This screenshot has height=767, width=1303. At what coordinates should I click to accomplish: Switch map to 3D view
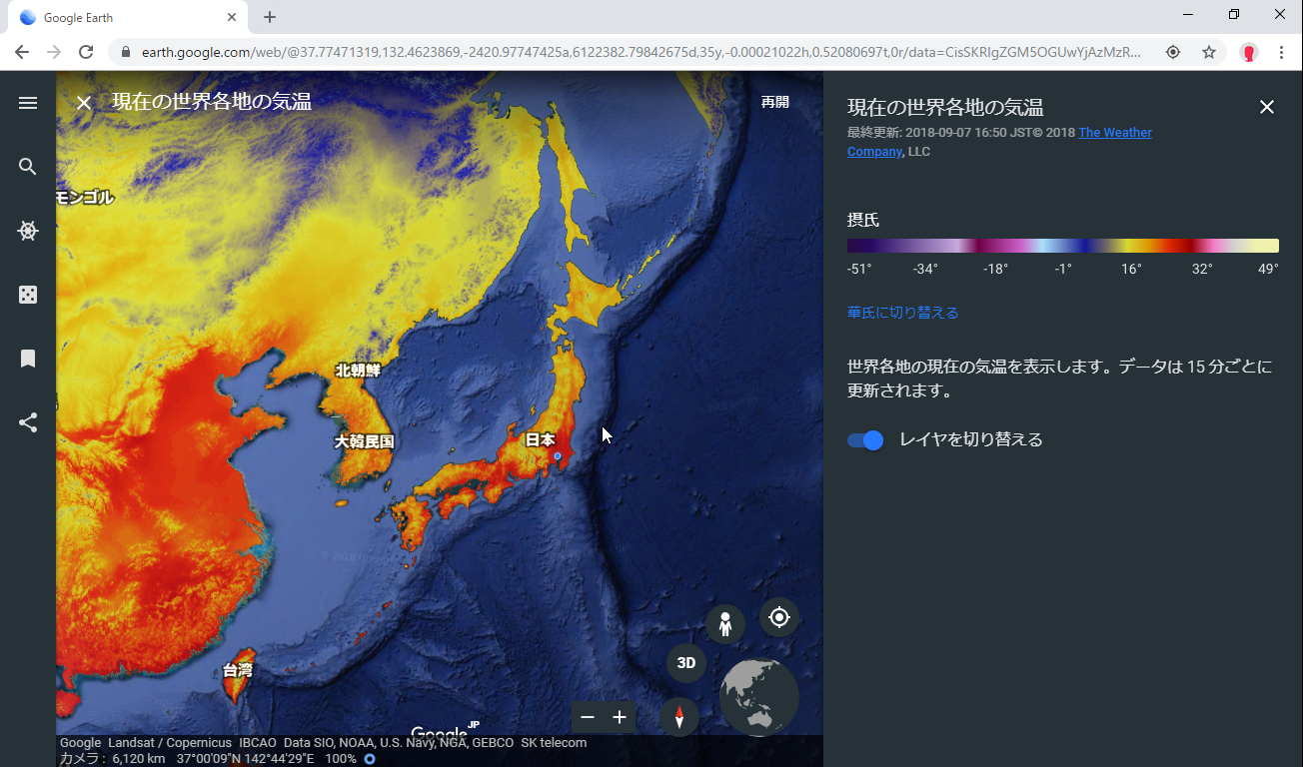click(686, 663)
